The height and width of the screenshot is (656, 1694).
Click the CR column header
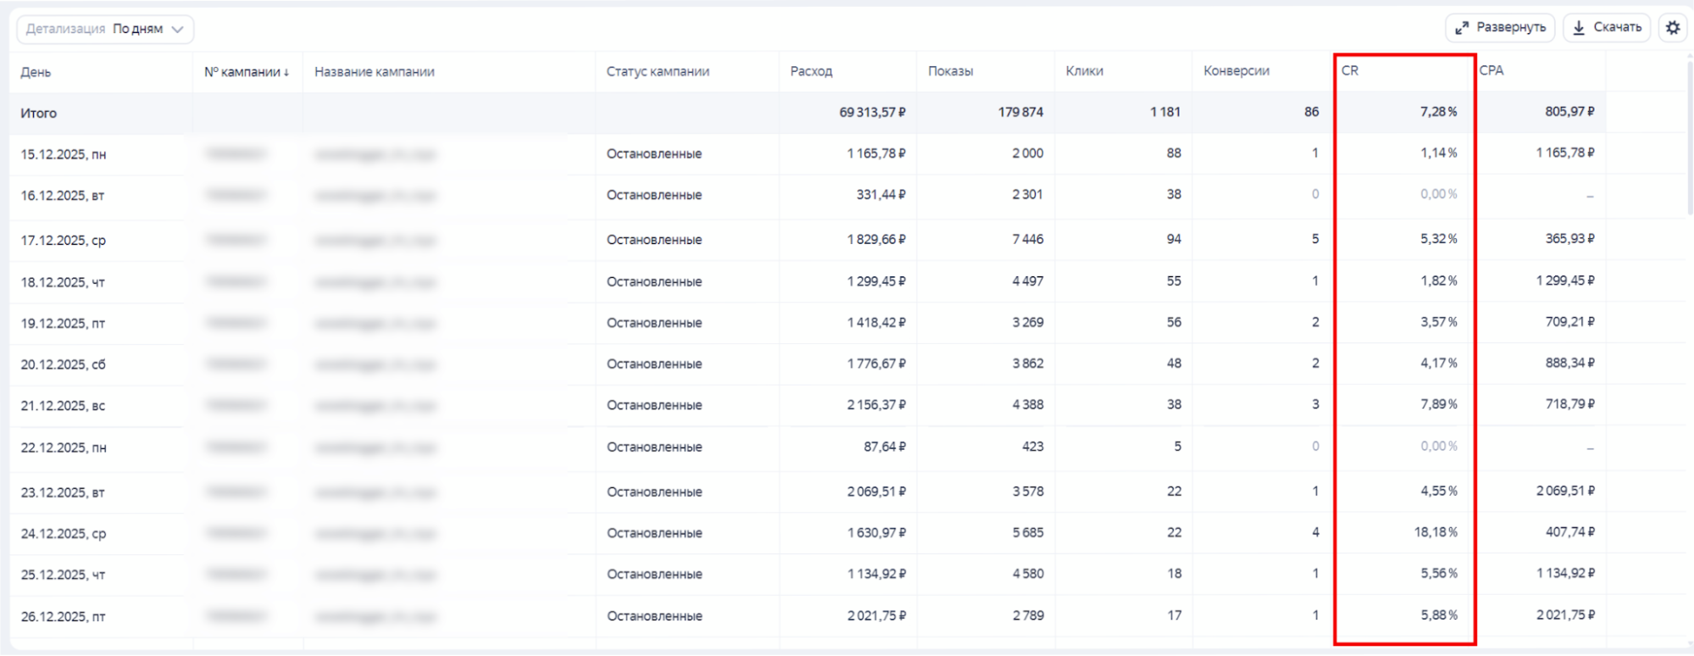(1350, 71)
